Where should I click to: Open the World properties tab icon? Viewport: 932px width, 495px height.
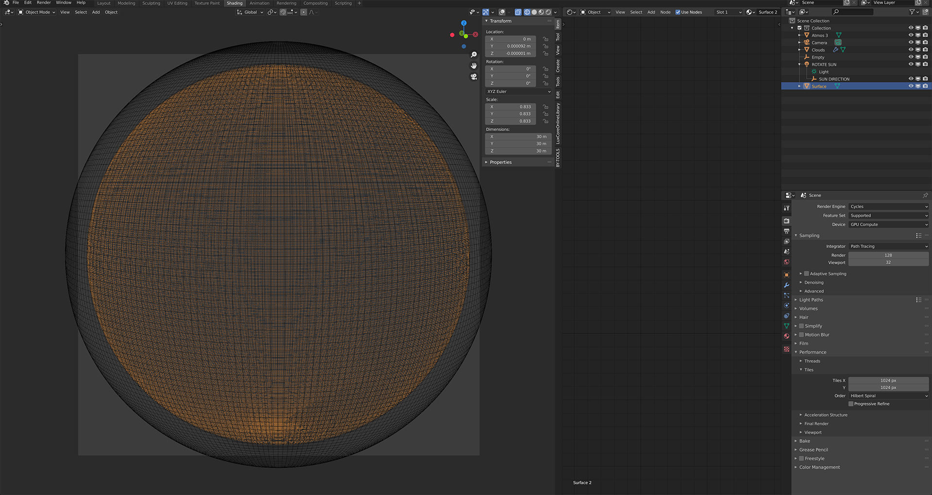tap(786, 262)
